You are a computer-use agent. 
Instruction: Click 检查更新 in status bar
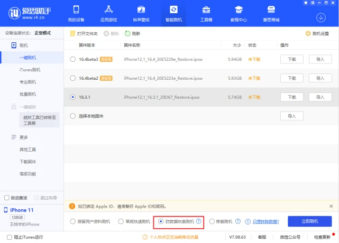322,237
